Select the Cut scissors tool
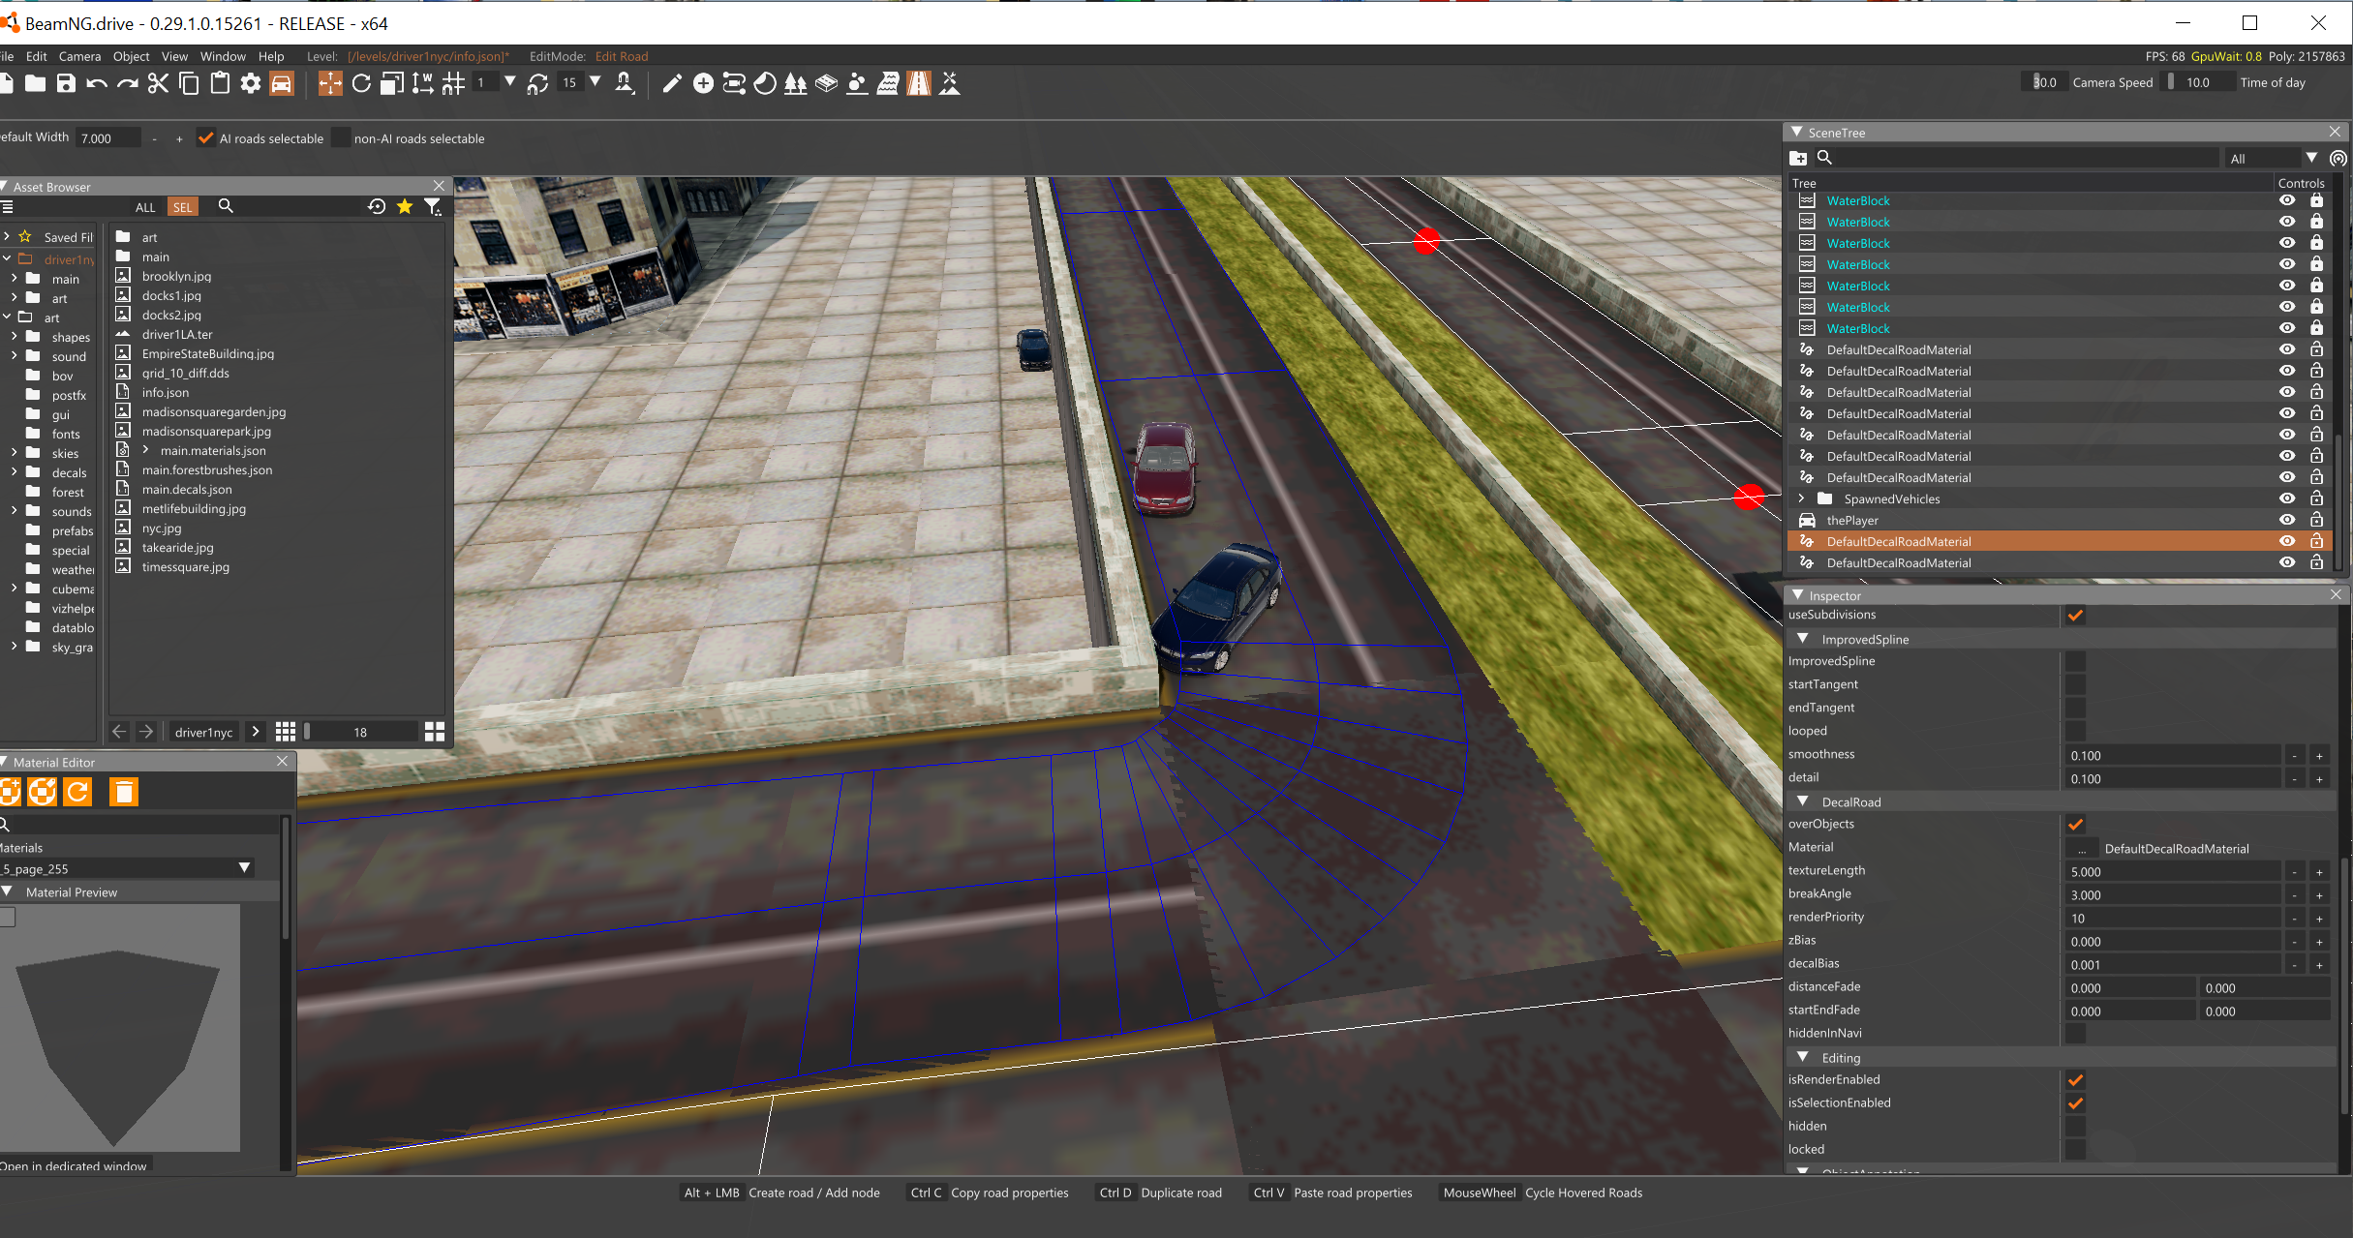The height and width of the screenshot is (1238, 2353). [x=158, y=84]
